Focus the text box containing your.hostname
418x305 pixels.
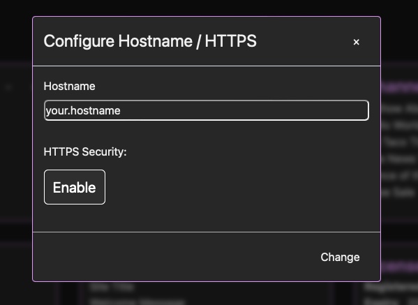point(207,110)
